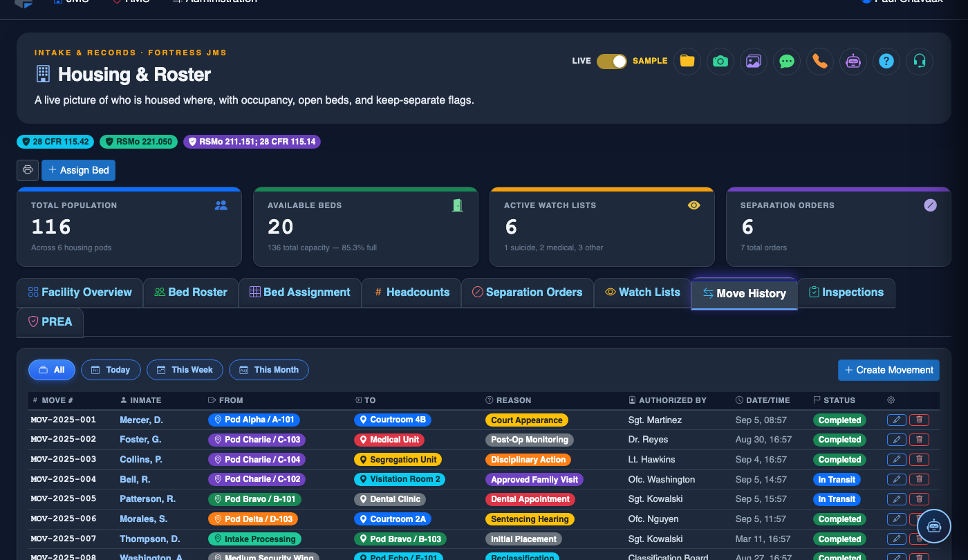This screenshot has width=968, height=560.
Task: Delete move MOV-2025-003 trash icon
Action: click(x=919, y=459)
